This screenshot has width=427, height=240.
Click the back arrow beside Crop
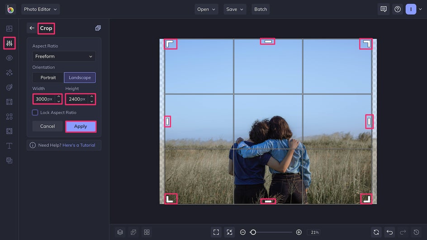click(x=32, y=28)
